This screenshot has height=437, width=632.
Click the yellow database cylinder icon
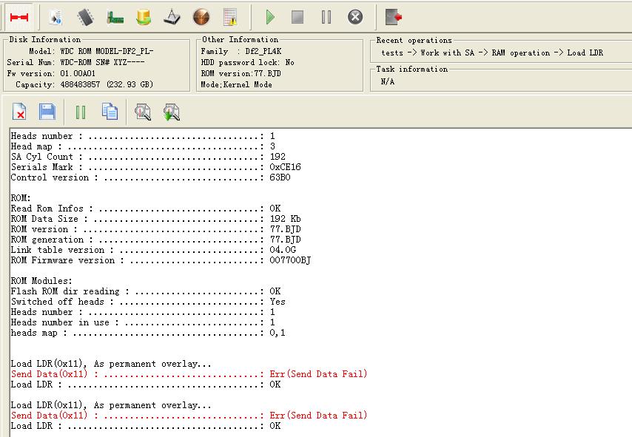pos(144,17)
